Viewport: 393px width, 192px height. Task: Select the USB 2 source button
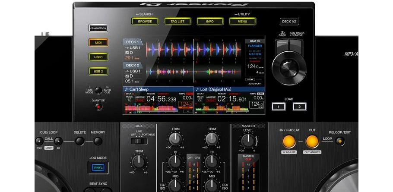click(x=98, y=71)
